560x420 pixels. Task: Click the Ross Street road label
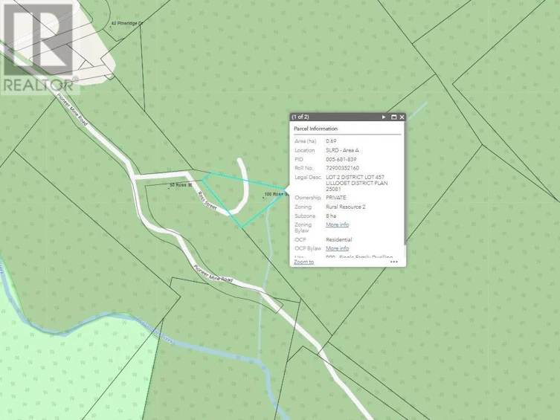[207, 201]
